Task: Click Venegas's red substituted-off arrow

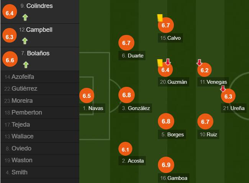Action: click(x=199, y=62)
